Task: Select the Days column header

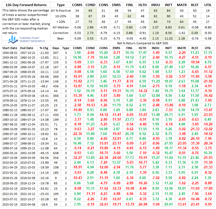Action: [x=56, y=48]
